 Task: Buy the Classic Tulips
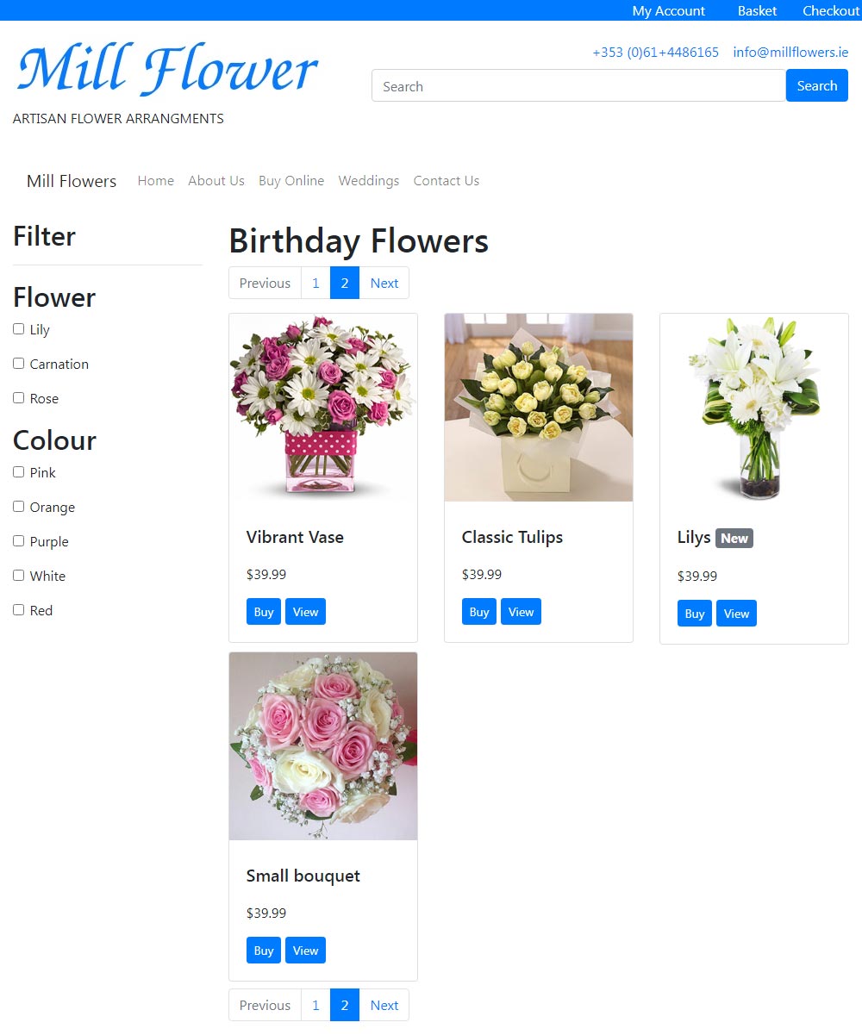[x=479, y=612]
